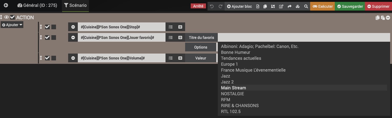
Task: Duplicate scenario from top toolbar
Action: click(265, 6)
